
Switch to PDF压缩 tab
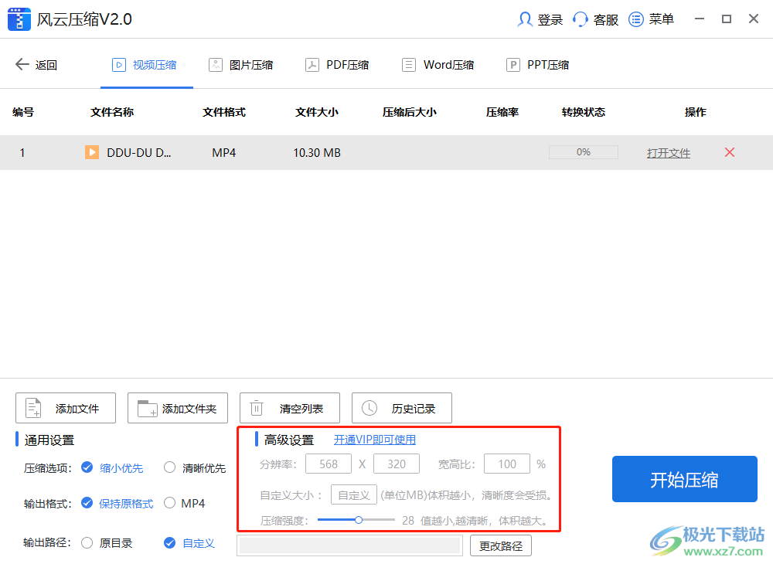pyautogui.click(x=337, y=65)
